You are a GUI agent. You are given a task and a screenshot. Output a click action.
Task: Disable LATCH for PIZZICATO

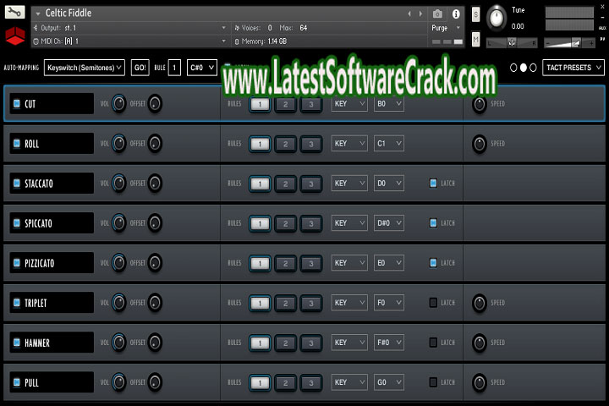433,263
